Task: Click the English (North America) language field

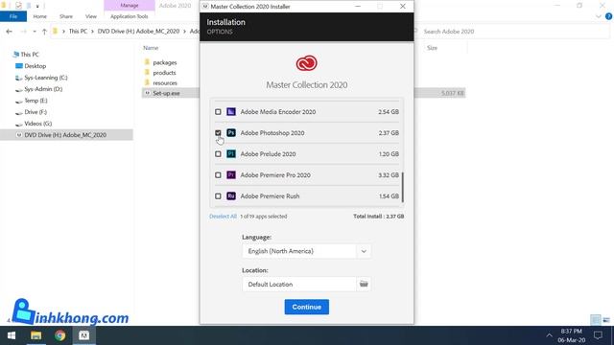Action: (299, 251)
